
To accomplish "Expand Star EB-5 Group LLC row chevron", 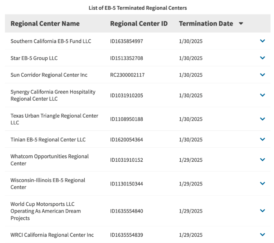I will pos(263,58).
